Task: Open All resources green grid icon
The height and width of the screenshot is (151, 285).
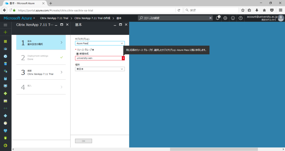Action: 6,41
